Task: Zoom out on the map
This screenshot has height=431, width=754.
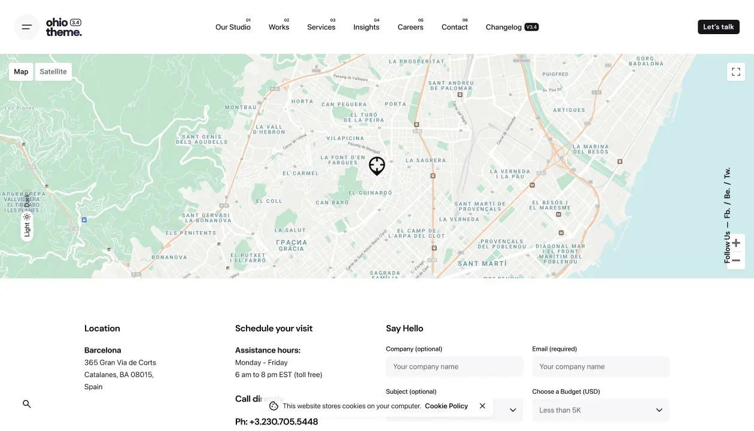Action: [x=736, y=260]
